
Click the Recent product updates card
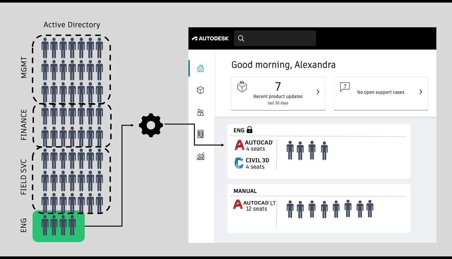(278, 93)
